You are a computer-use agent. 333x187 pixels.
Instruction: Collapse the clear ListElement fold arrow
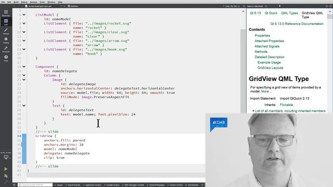click(24, 32)
